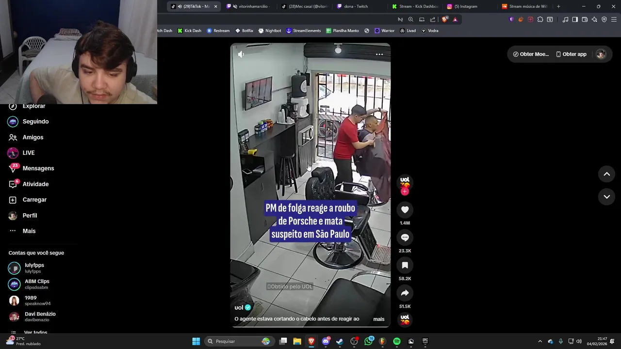Bookmark the video (58.2K saves)
Image resolution: width=621 pixels, height=349 pixels.
pyautogui.click(x=405, y=265)
